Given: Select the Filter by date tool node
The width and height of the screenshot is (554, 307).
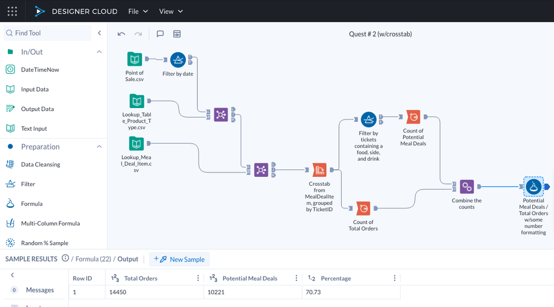Looking at the screenshot, I should pos(177,60).
